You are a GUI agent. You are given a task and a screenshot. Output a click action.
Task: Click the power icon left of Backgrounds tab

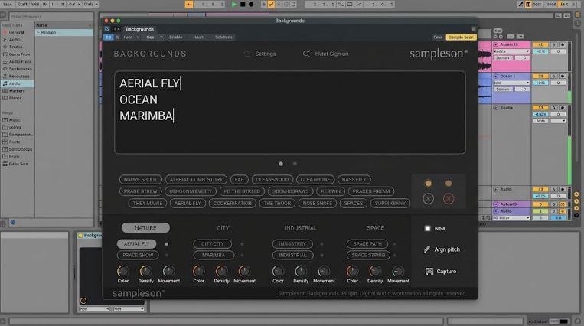pyautogui.click(x=107, y=29)
